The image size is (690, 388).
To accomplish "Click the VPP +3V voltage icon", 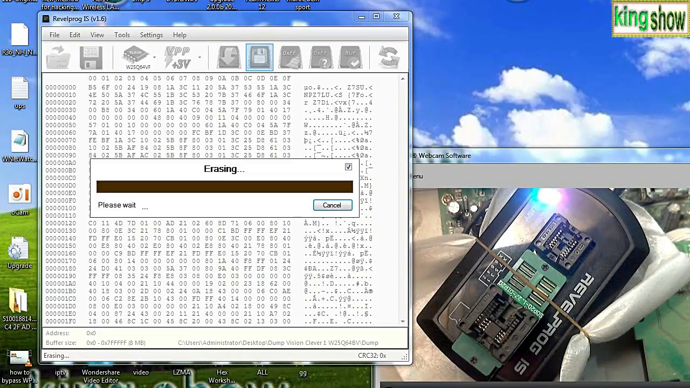I will point(178,57).
